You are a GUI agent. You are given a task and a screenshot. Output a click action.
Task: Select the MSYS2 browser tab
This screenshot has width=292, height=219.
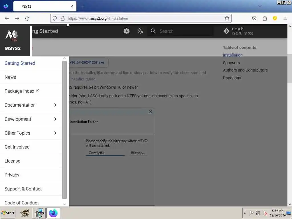[45, 6]
